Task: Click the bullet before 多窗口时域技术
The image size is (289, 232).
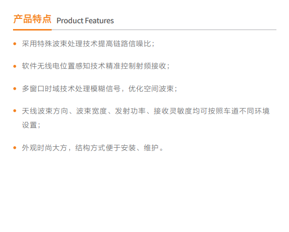Action: point(15,89)
